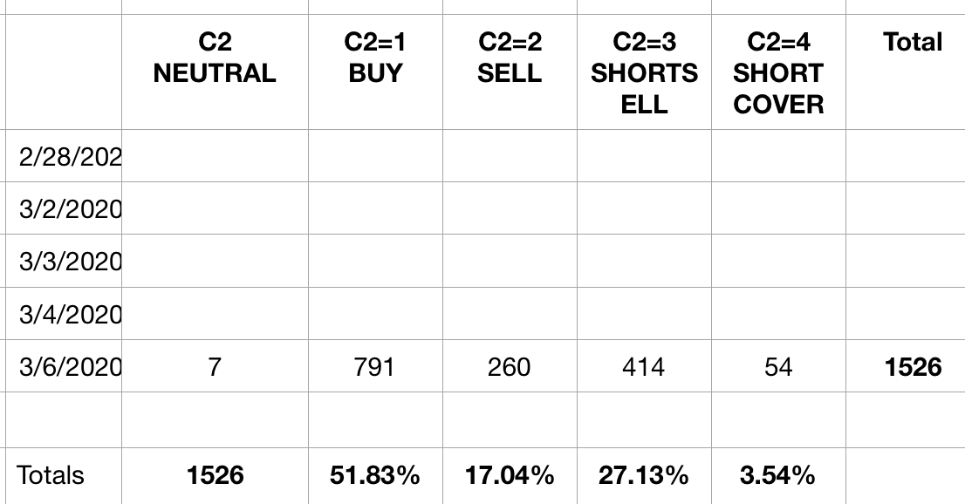
Task: Select the 3/6/2020 date cell
Action: coord(70,367)
